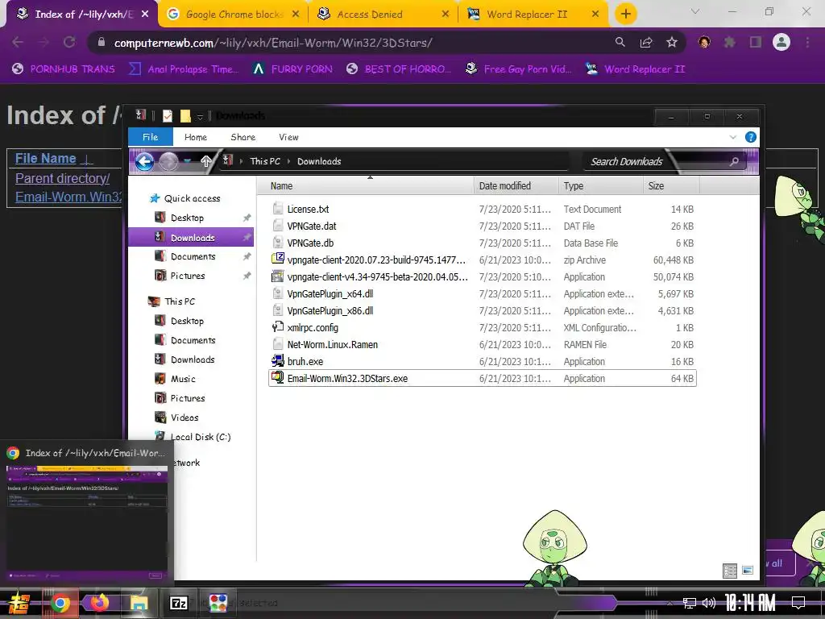Click the Chrome icon on the taskbar
This screenshot has width=825, height=619.
(x=60, y=603)
